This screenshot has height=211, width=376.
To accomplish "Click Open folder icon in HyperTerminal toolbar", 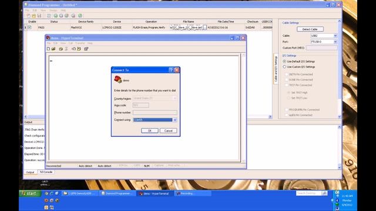I will click(53, 49).
